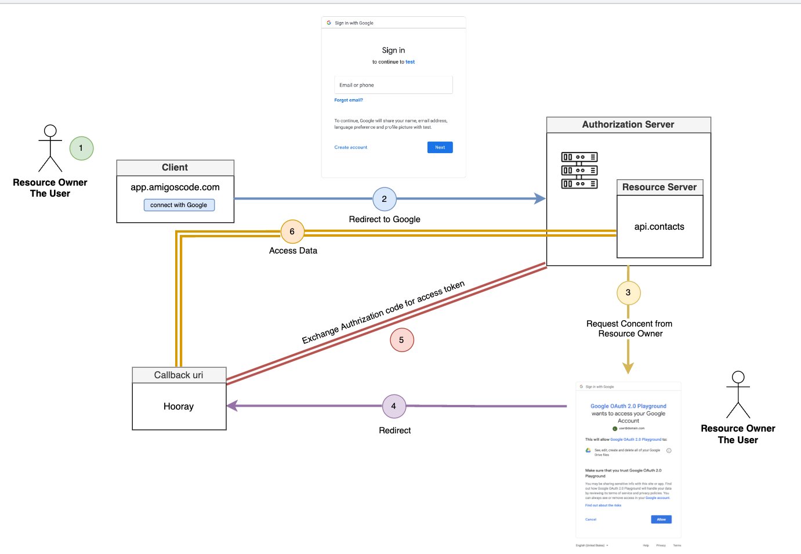This screenshot has width=801, height=554.
Task: Select the stick figure near the consent screen
Action: pyautogui.click(x=738, y=394)
